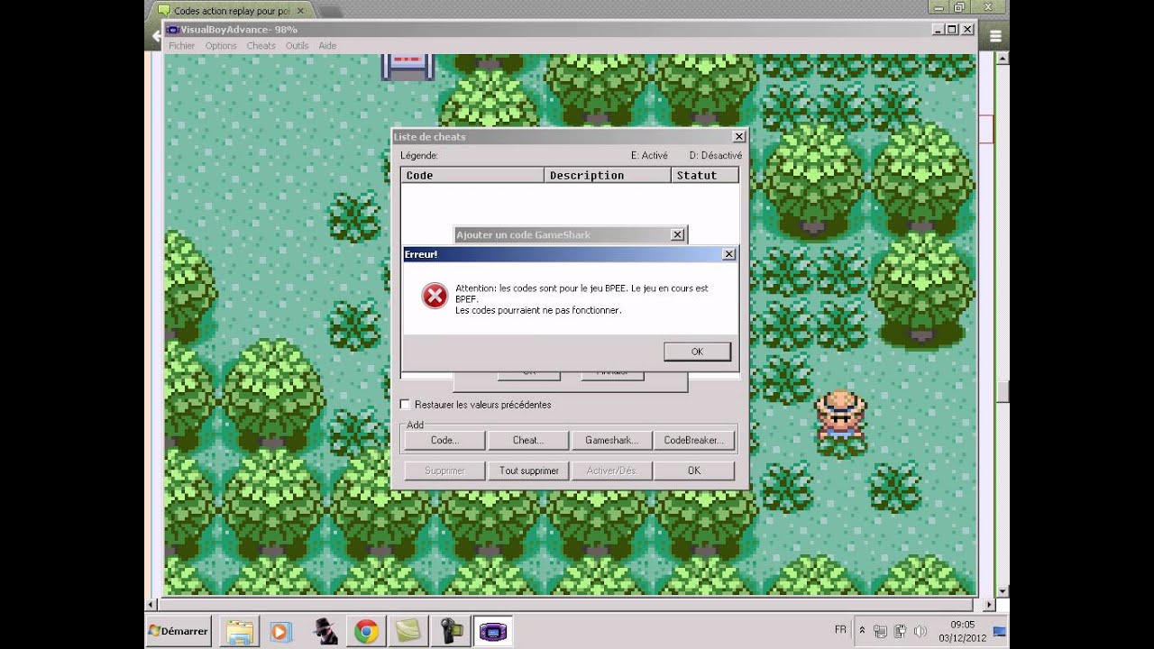The width and height of the screenshot is (1154, 649).
Task: Click the FR language indicator
Action: pos(840,630)
